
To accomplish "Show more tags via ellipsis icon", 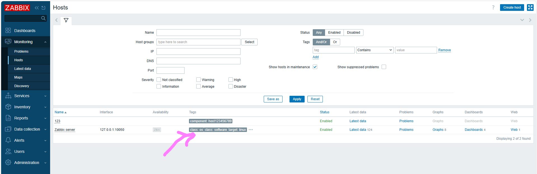I will [251, 130].
